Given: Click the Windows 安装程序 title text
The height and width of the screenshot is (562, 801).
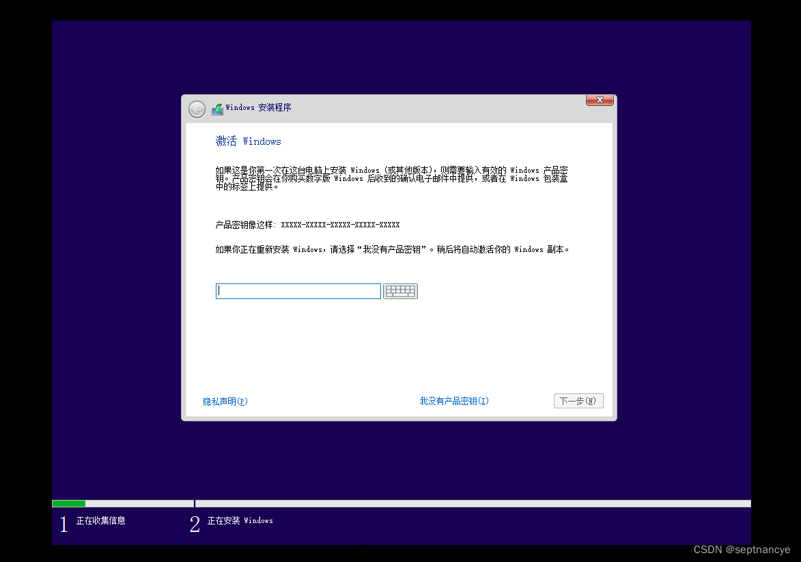Looking at the screenshot, I should [259, 107].
